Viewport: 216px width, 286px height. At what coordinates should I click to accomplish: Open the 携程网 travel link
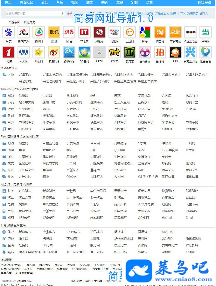[x=47, y=239]
